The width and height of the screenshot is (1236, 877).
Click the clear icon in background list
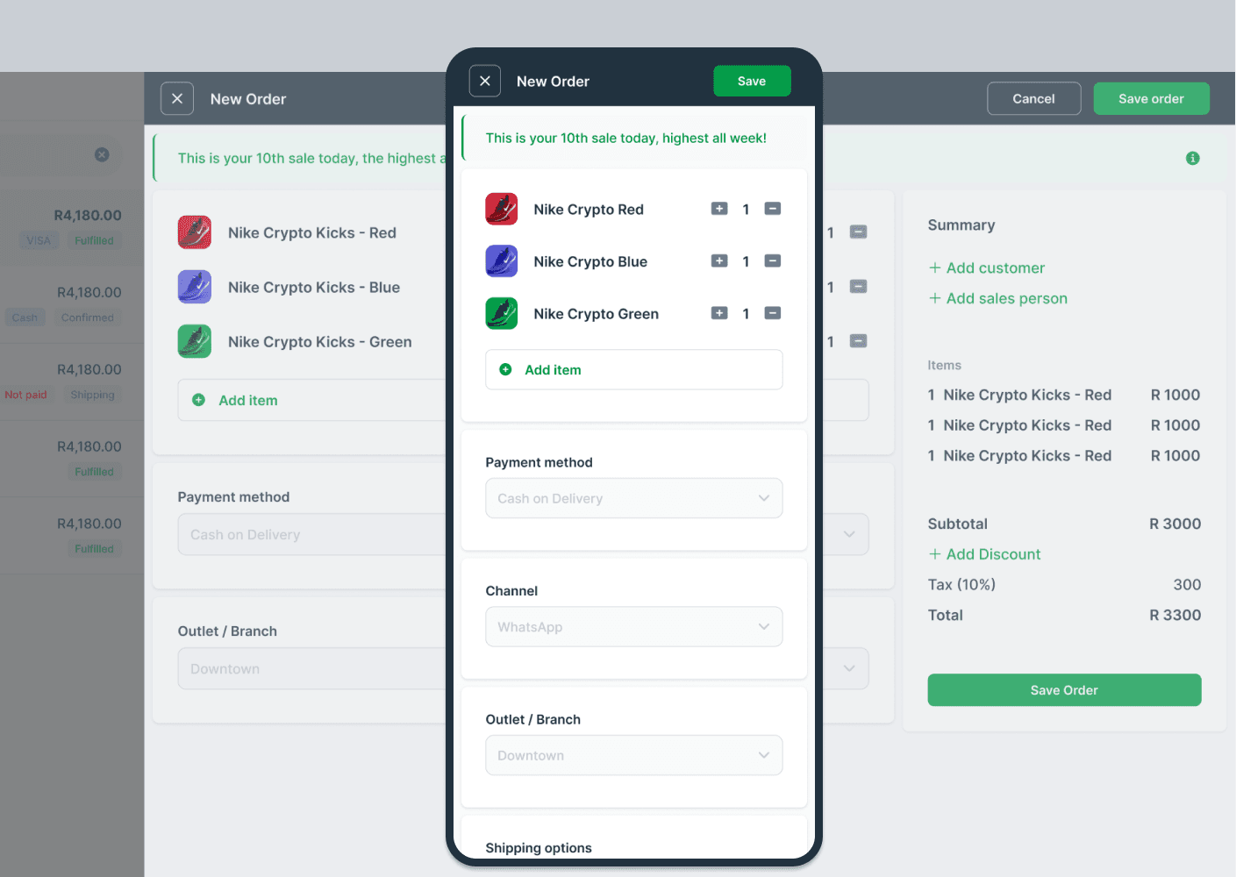coord(102,154)
